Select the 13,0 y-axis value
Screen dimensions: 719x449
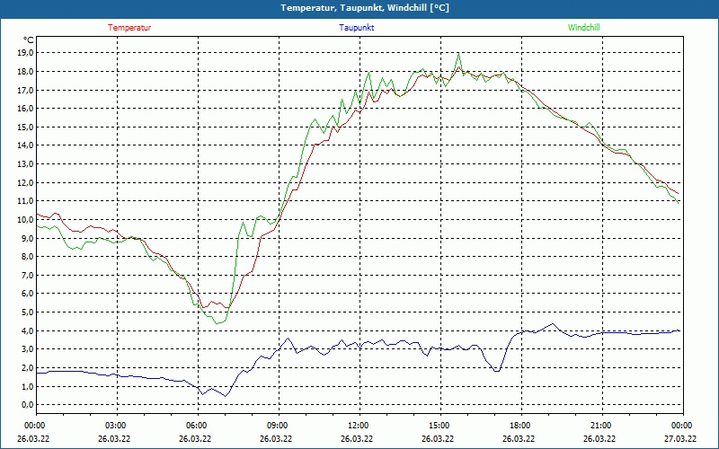[25, 164]
